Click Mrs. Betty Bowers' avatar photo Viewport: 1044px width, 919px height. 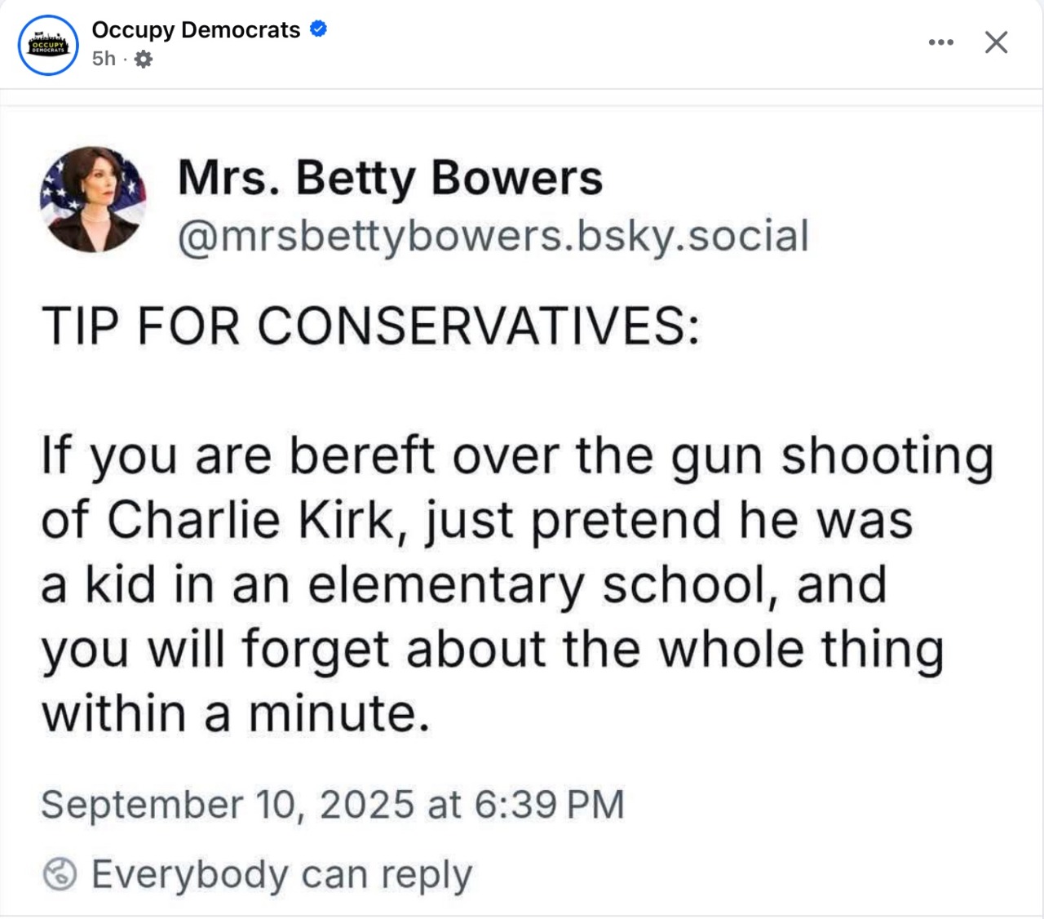coord(93,199)
